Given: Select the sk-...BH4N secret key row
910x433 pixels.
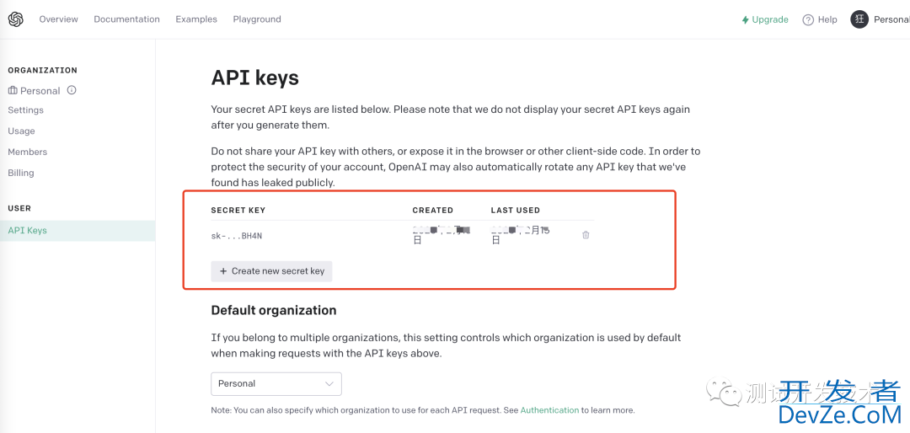Looking at the screenshot, I should point(402,235).
